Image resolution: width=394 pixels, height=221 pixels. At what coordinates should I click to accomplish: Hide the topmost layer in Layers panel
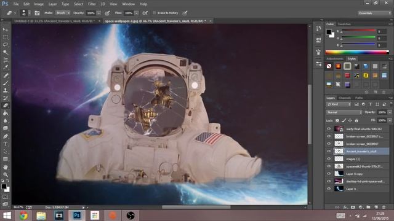click(x=329, y=128)
